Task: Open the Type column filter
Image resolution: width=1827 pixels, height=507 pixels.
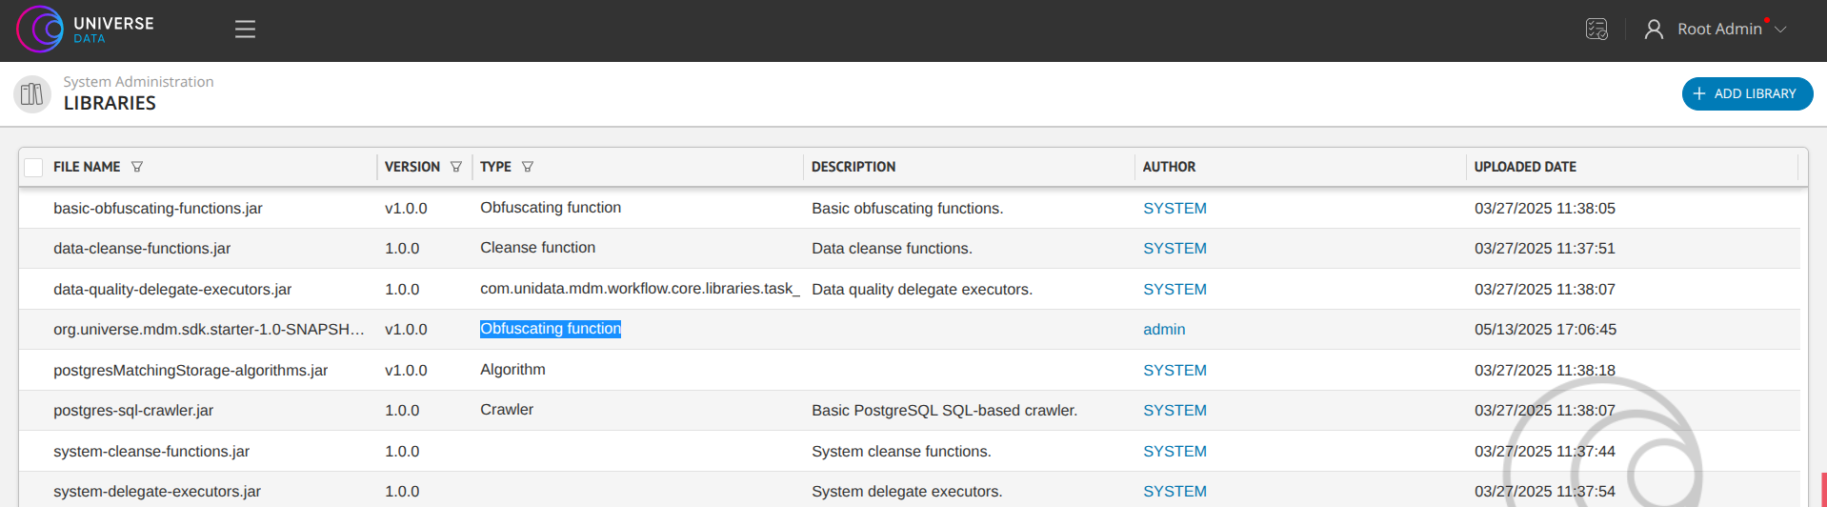Action: click(528, 167)
